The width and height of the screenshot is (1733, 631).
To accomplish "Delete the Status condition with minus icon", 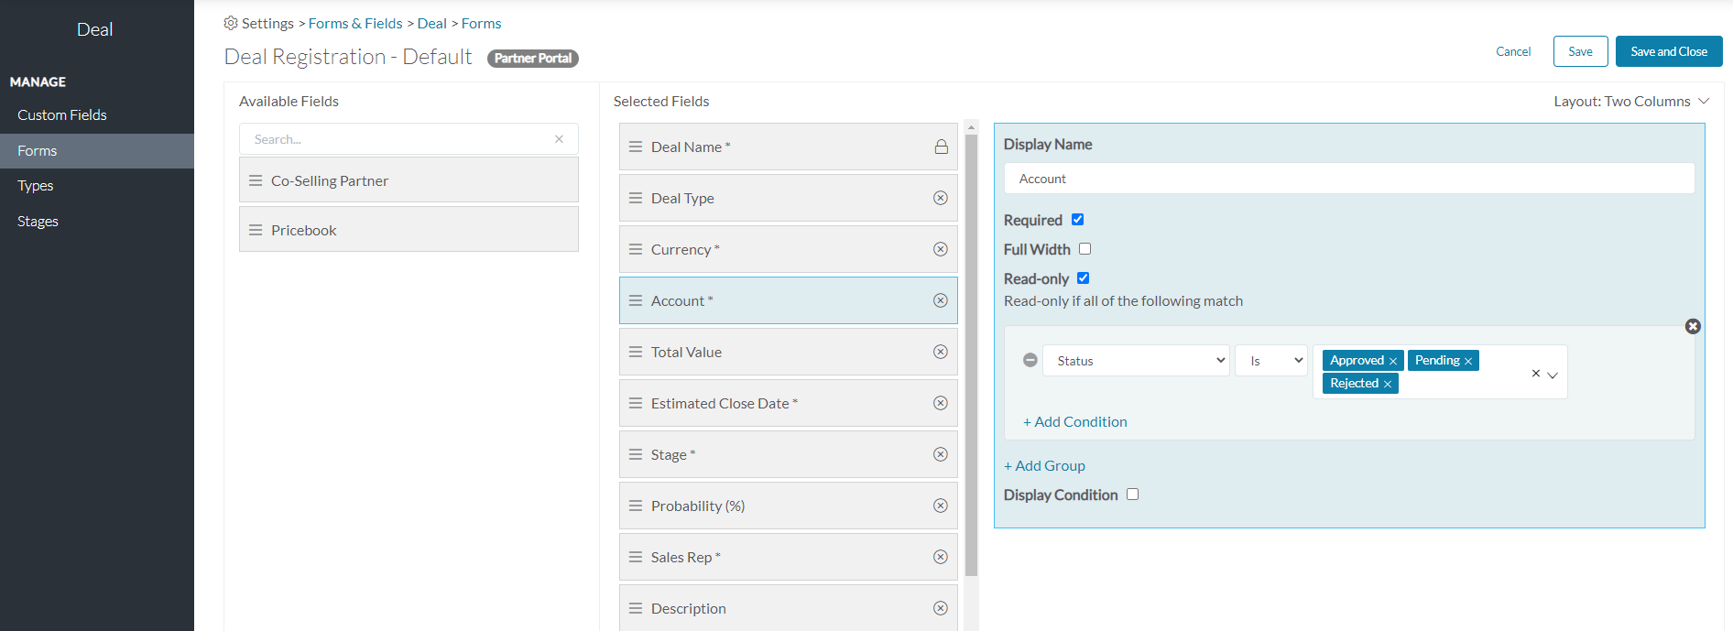I will click(x=1030, y=360).
